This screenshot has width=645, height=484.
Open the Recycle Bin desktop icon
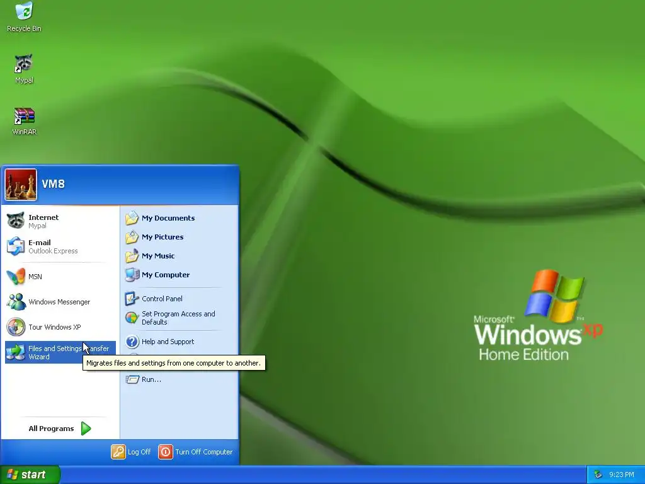(x=25, y=16)
